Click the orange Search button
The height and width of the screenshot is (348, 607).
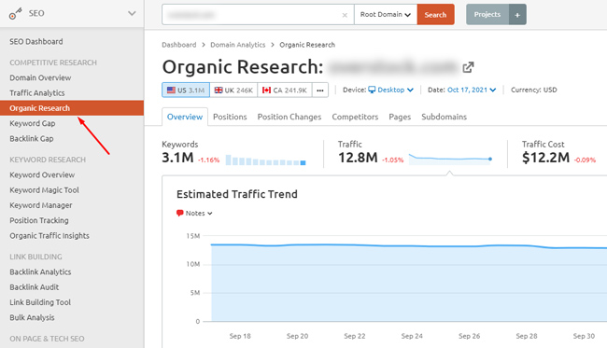coord(435,15)
